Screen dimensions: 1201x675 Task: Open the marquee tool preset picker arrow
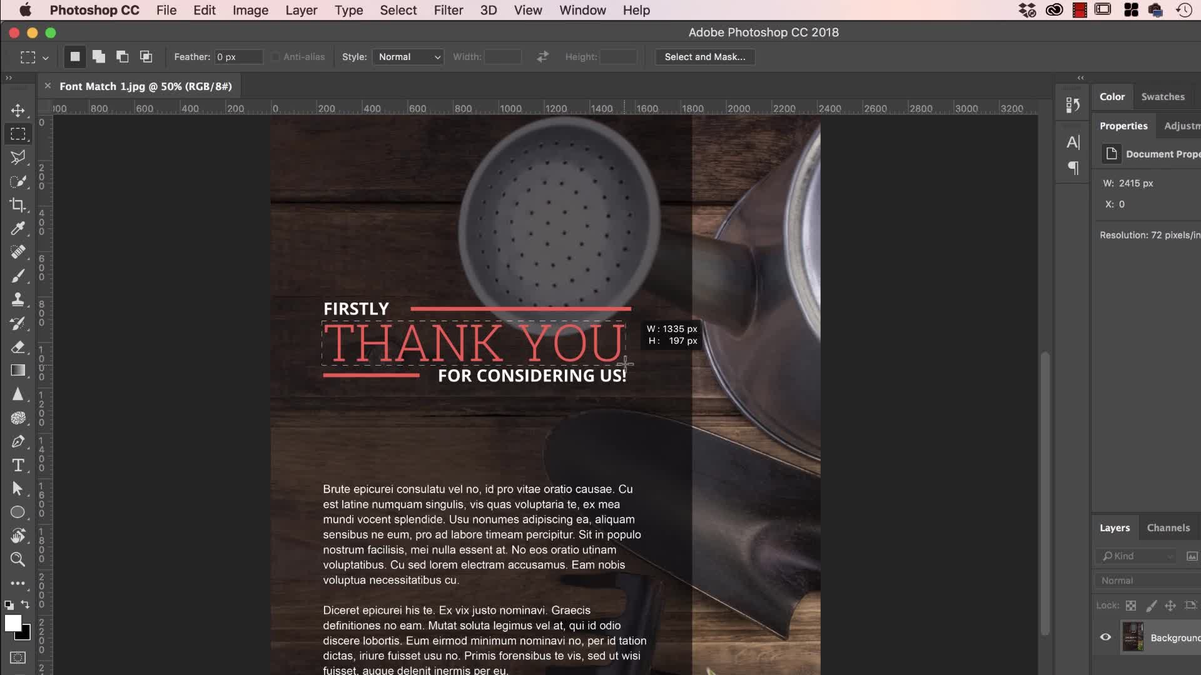pyautogui.click(x=45, y=57)
